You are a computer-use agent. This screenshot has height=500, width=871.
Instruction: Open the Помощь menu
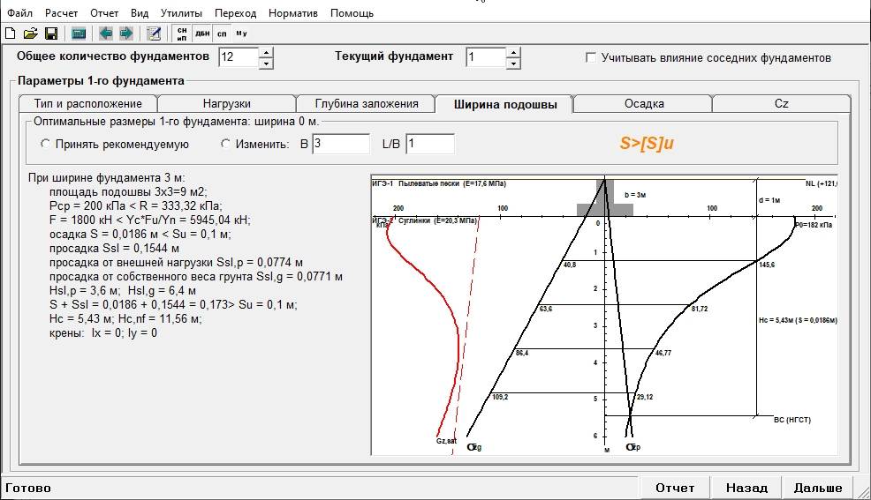(352, 12)
